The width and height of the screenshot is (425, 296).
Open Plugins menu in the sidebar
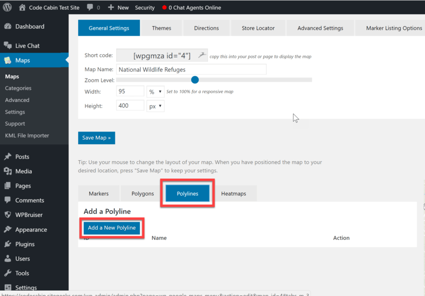25,244
